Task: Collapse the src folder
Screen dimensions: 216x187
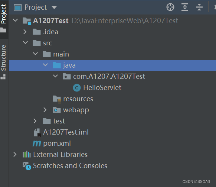Action: coord(25,42)
